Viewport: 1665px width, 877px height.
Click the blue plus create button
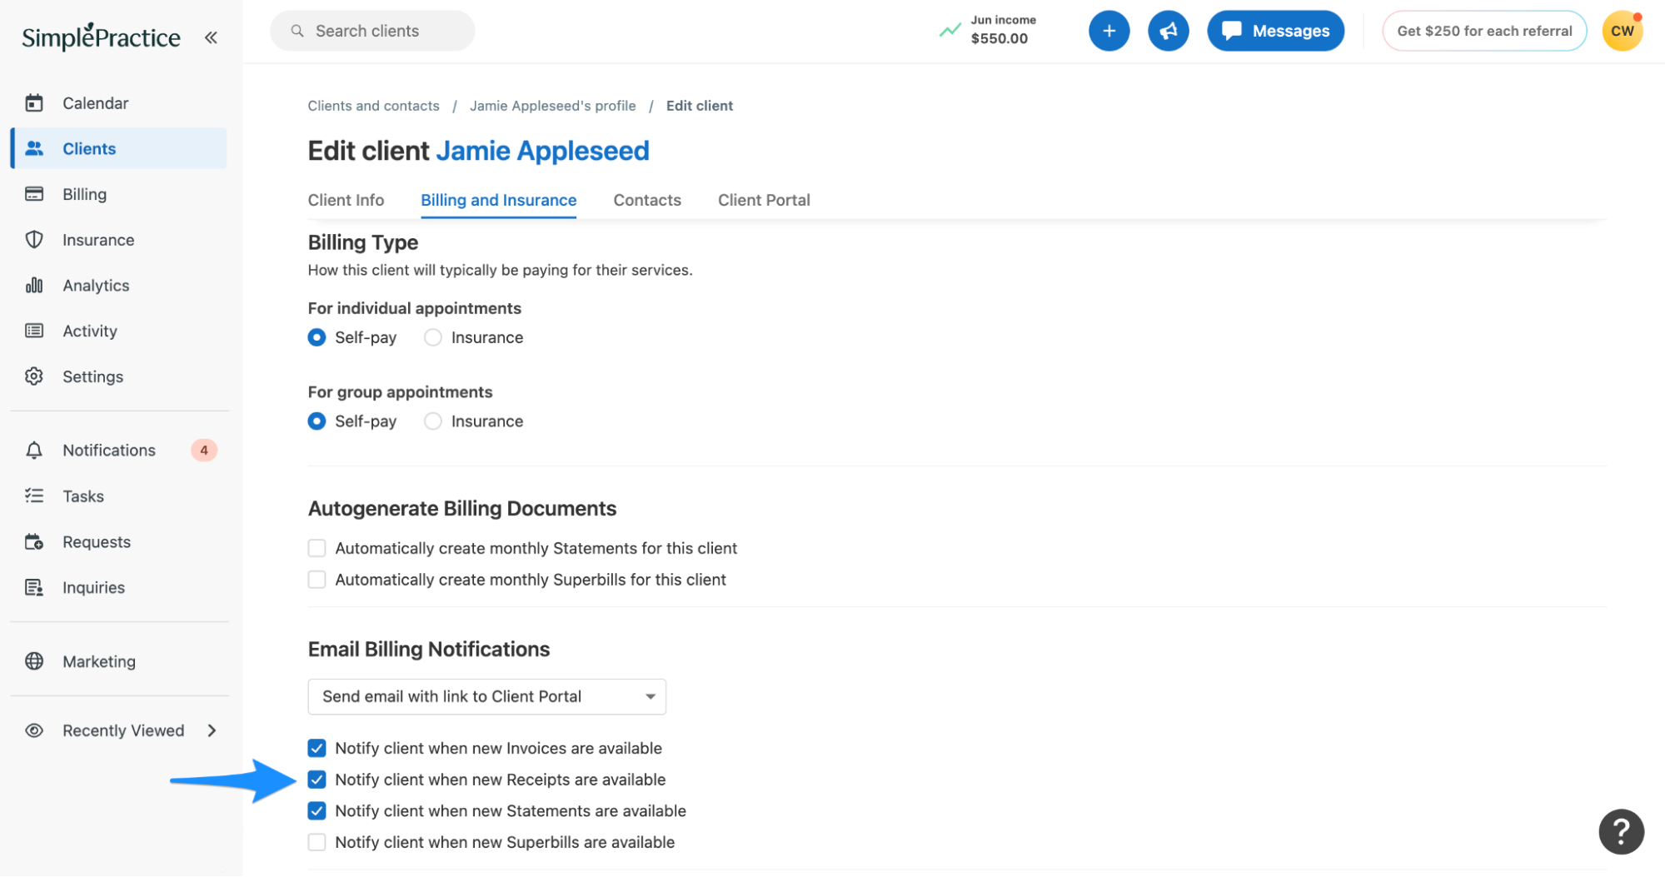1109,31
